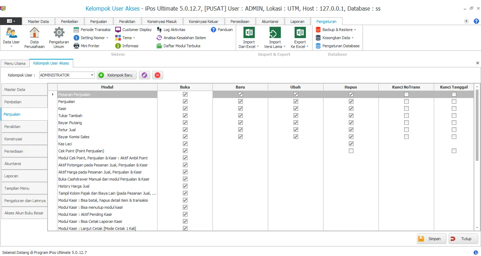Tick Kunci Tanggal for Cek Point row
The height and width of the screenshot is (256, 481).
(x=454, y=151)
